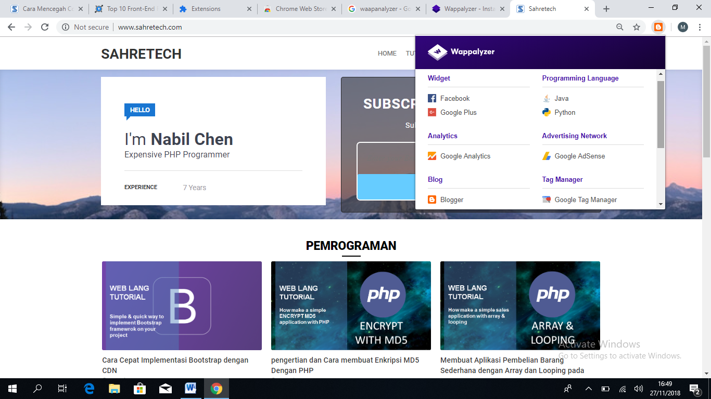Click the Google Analytics icon
The image size is (711, 399).
pos(432,156)
